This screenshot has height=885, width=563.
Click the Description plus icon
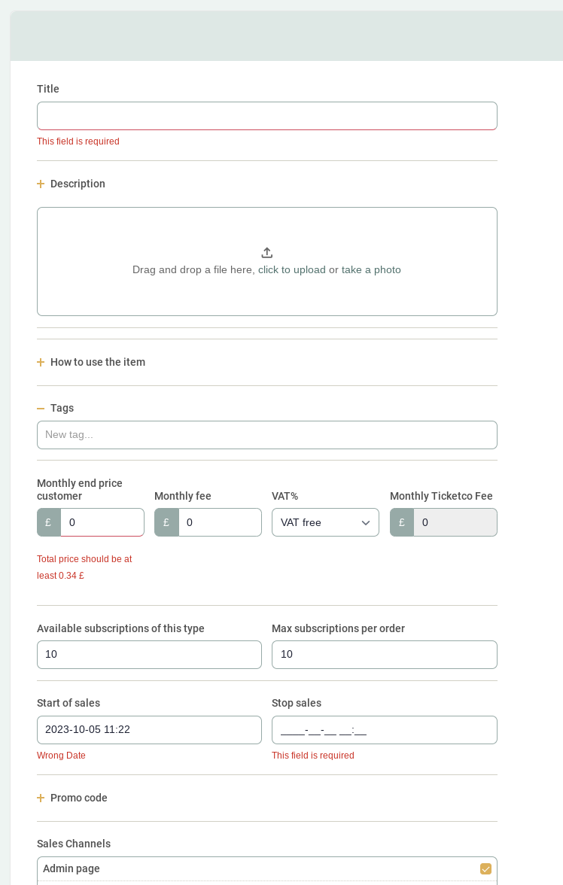pos(41,184)
